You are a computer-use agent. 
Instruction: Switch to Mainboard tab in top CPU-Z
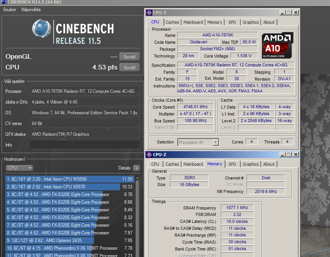(193, 22)
